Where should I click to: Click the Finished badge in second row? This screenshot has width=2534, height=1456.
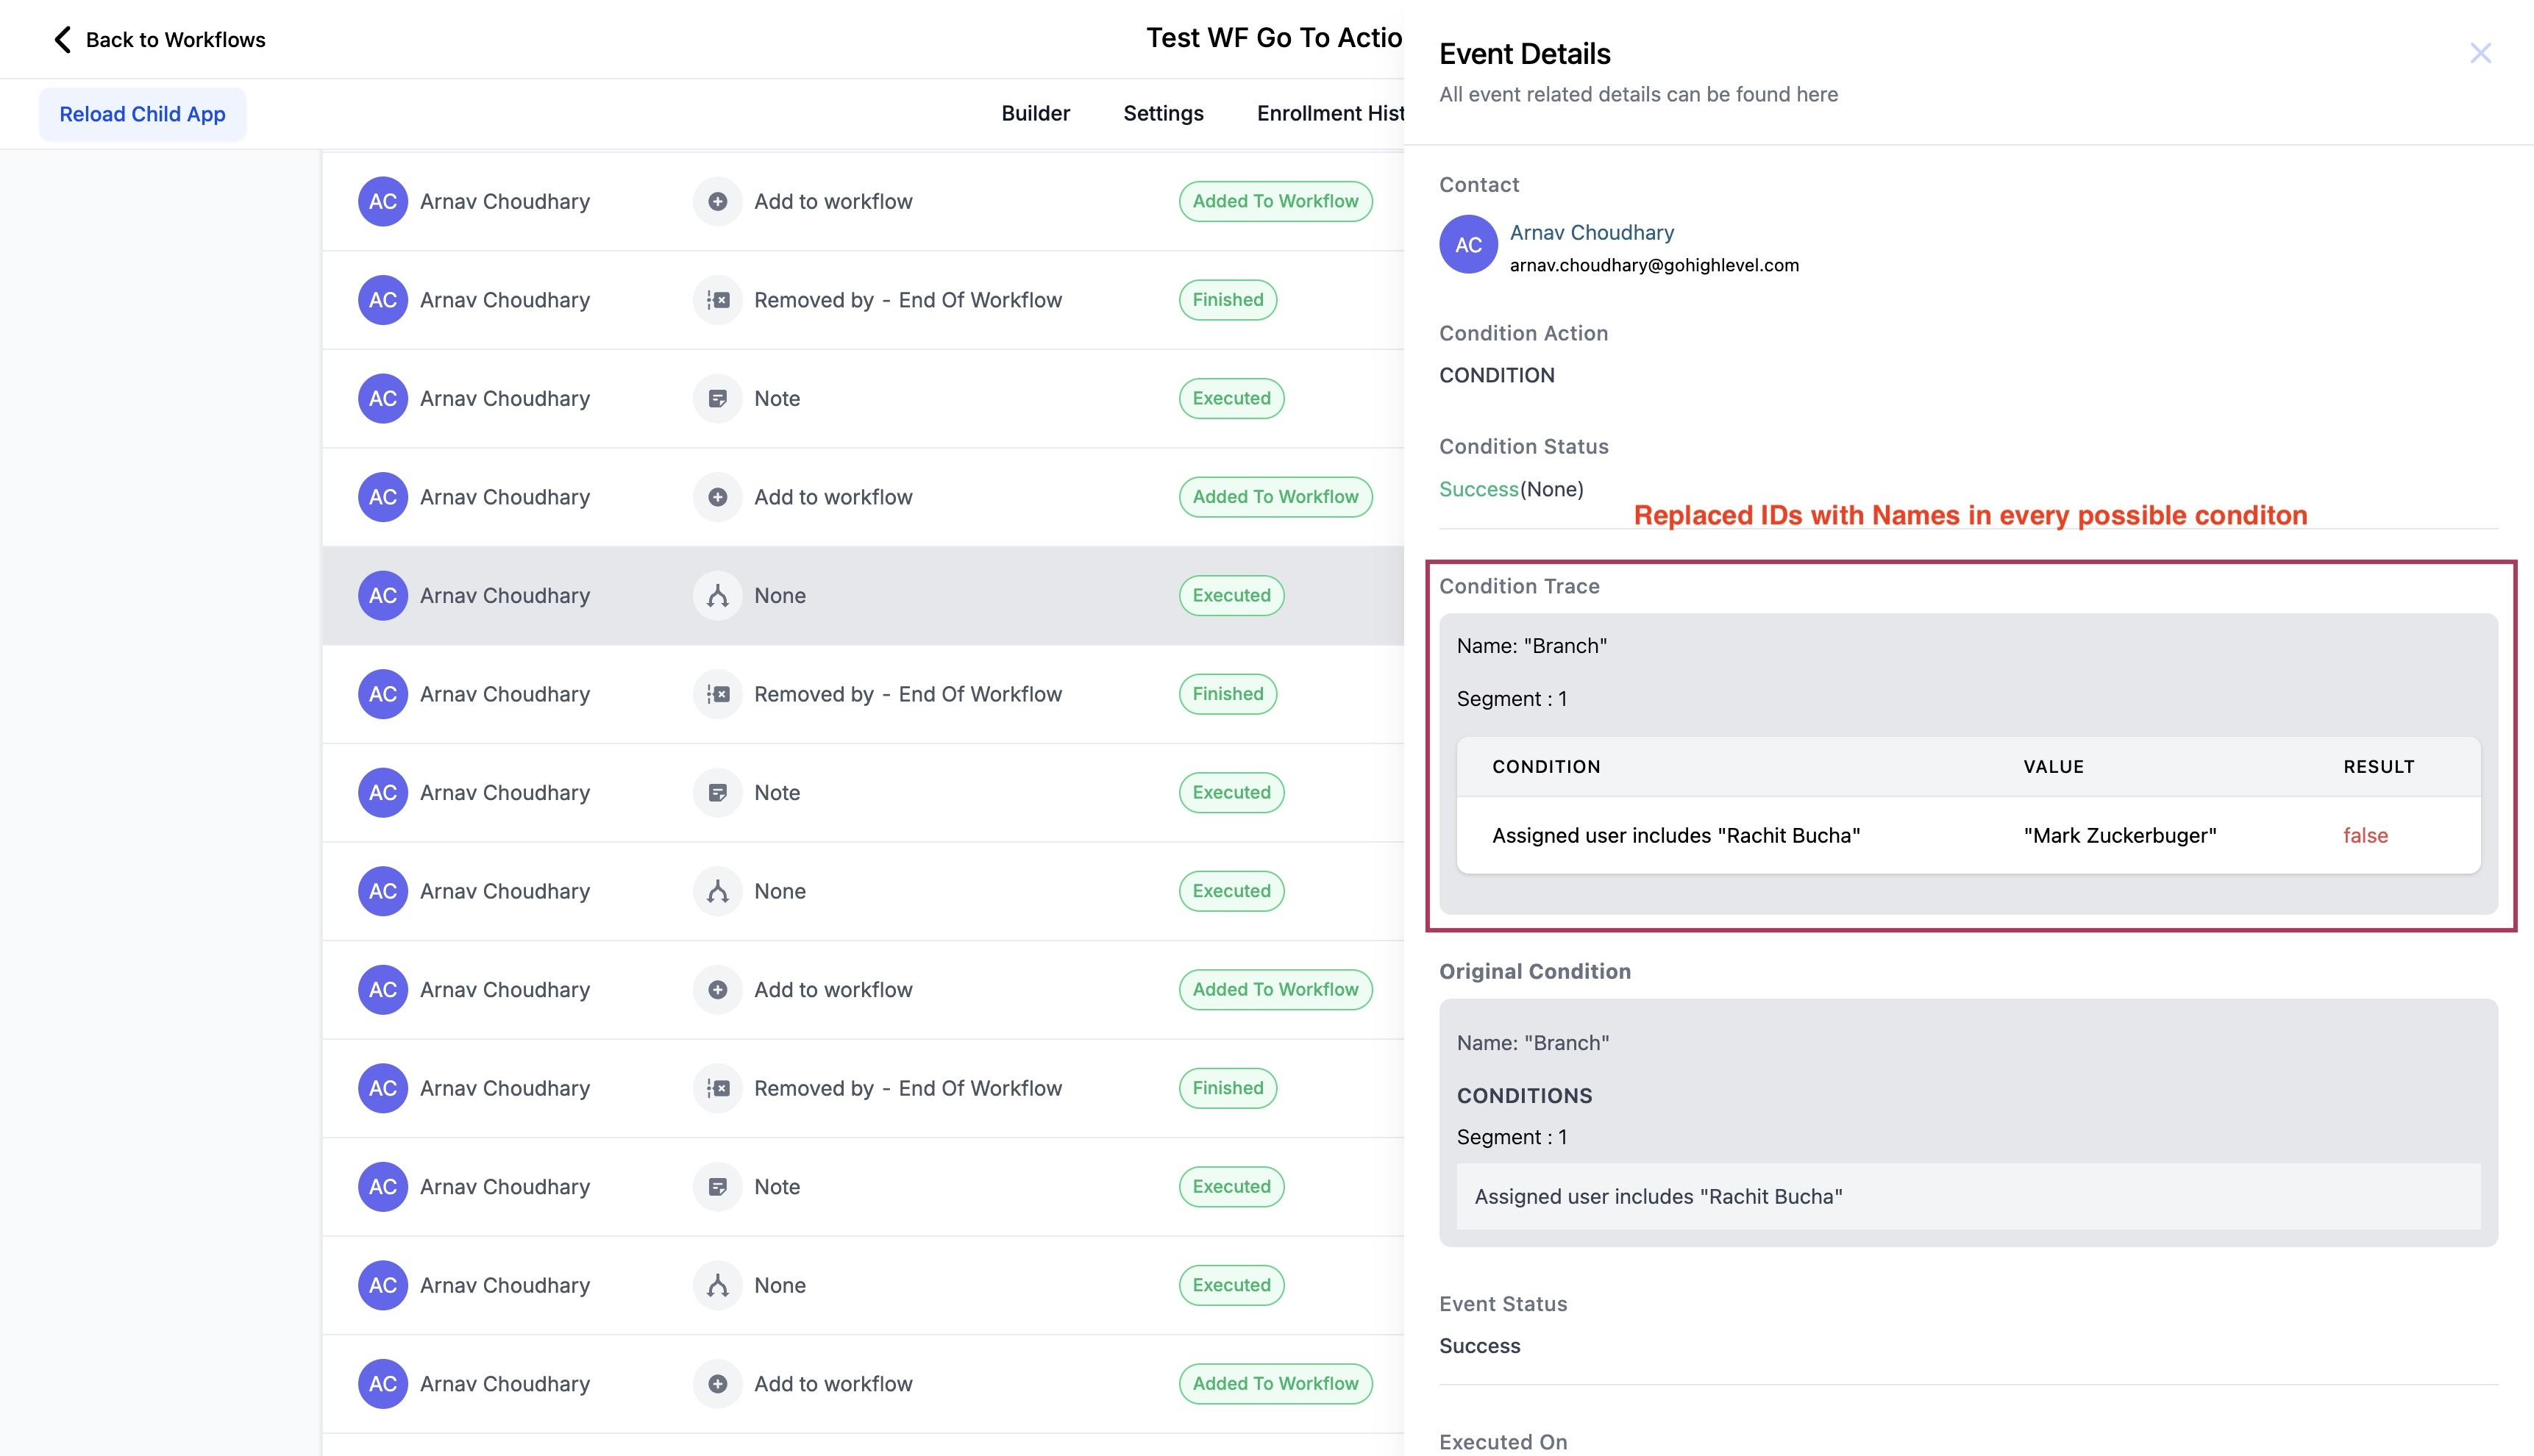[x=1227, y=300]
